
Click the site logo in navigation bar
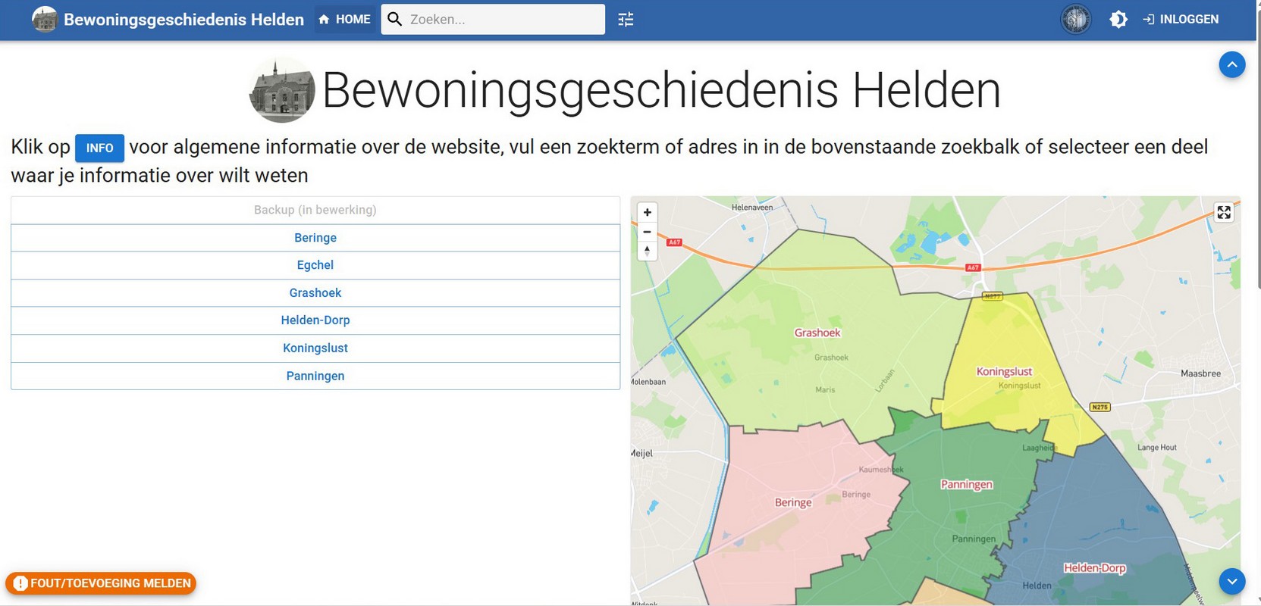tap(45, 20)
